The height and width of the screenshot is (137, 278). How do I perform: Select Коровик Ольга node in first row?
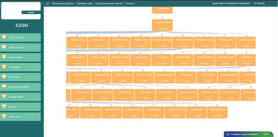click(98, 42)
